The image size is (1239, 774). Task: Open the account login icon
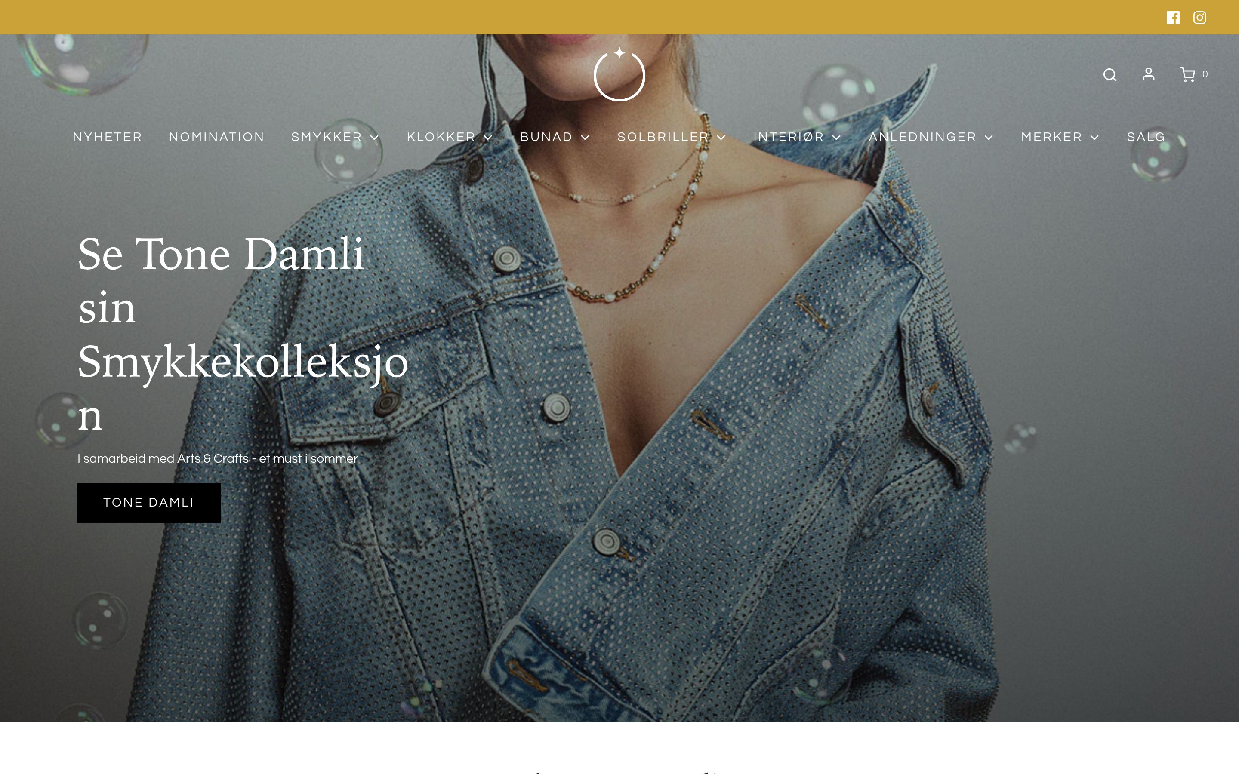pos(1148,74)
